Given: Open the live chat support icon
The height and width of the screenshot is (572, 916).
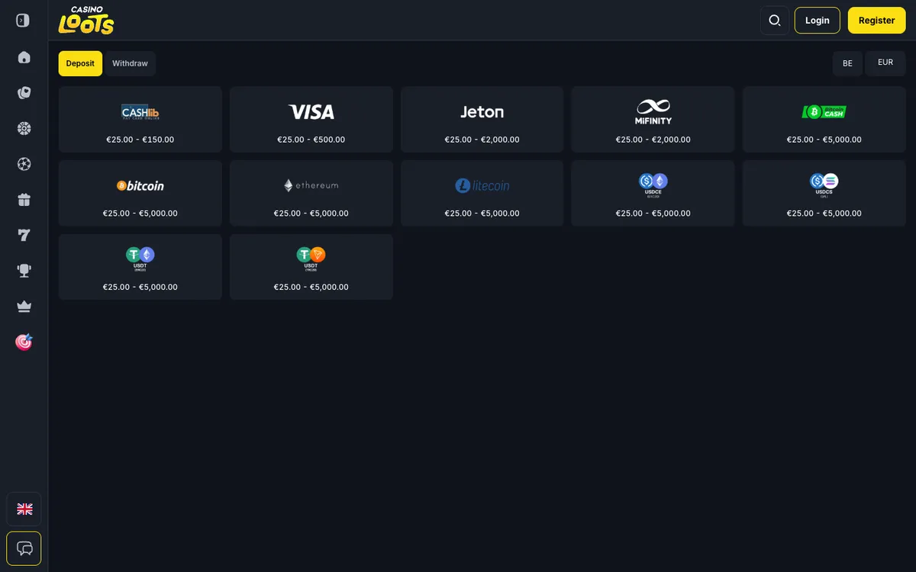Looking at the screenshot, I should pos(24,548).
